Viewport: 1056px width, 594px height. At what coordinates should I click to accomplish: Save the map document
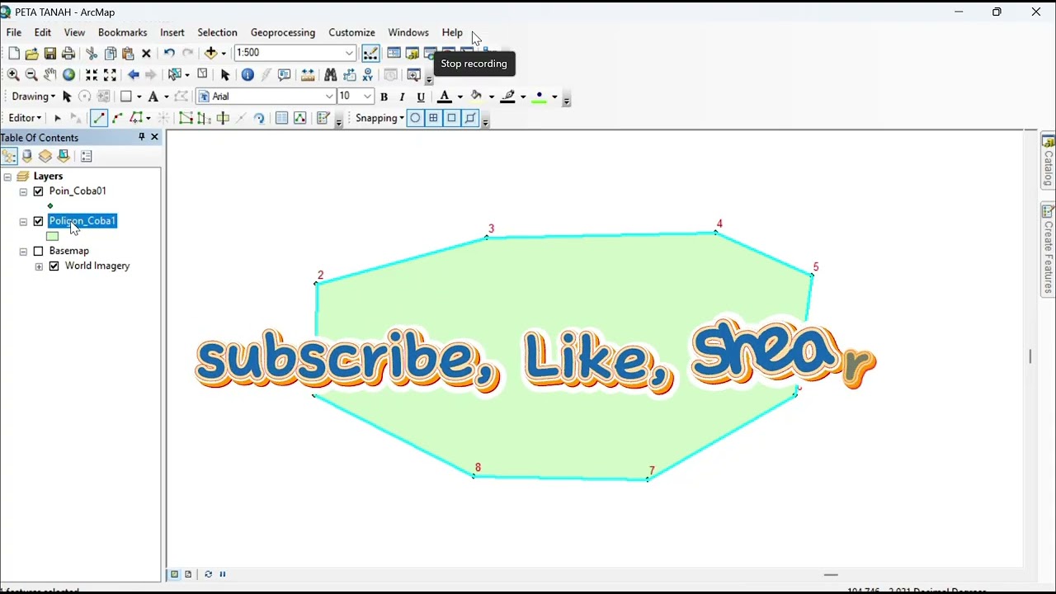pos(49,54)
